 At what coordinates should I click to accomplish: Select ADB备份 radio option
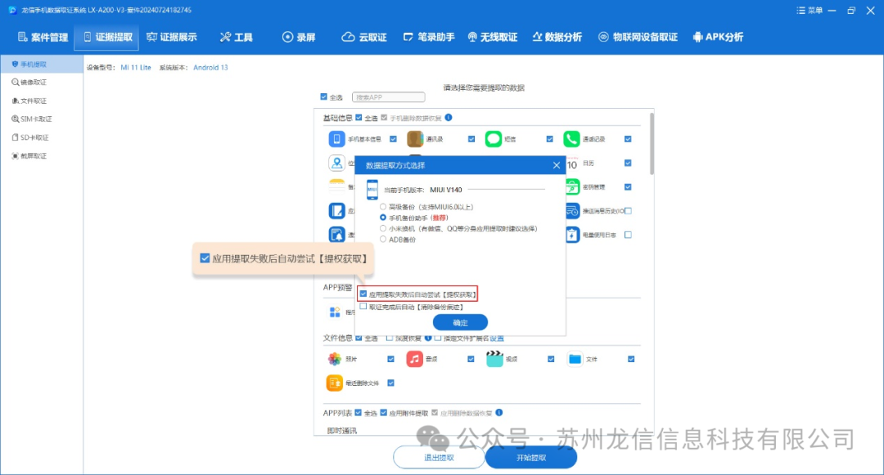coord(383,240)
